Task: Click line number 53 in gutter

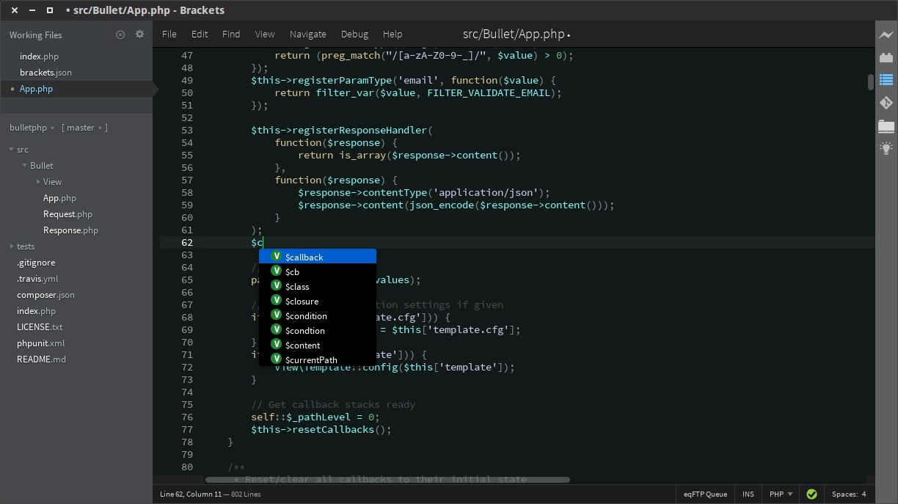Action: point(186,130)
